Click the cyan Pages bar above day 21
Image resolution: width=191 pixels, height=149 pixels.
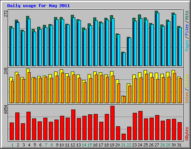click(x=124, y=59)
